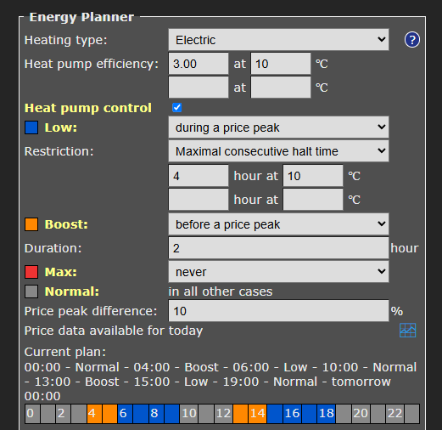Image resolution: width=442 pixels, height=430 pixels.
Task: Click the 'Heating type:' label
Action: (66, 40)
